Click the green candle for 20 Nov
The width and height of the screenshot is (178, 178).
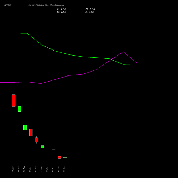point(20,109)
